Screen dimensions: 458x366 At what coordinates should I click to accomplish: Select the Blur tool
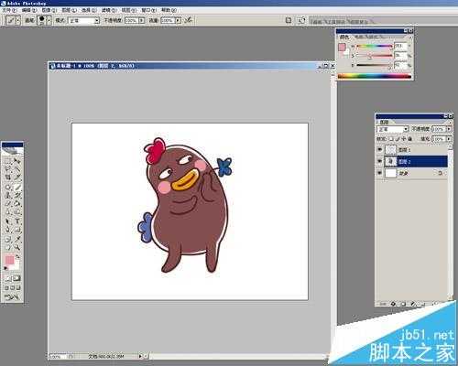tap(7, 211)
